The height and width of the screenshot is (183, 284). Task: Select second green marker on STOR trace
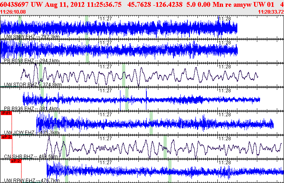click(x=124, y=75)
